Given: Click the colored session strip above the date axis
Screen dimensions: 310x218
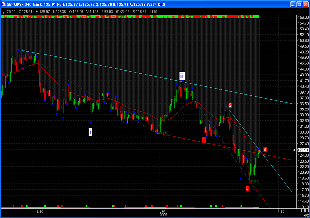Looking at the screenshot, I should click(130, 208).
